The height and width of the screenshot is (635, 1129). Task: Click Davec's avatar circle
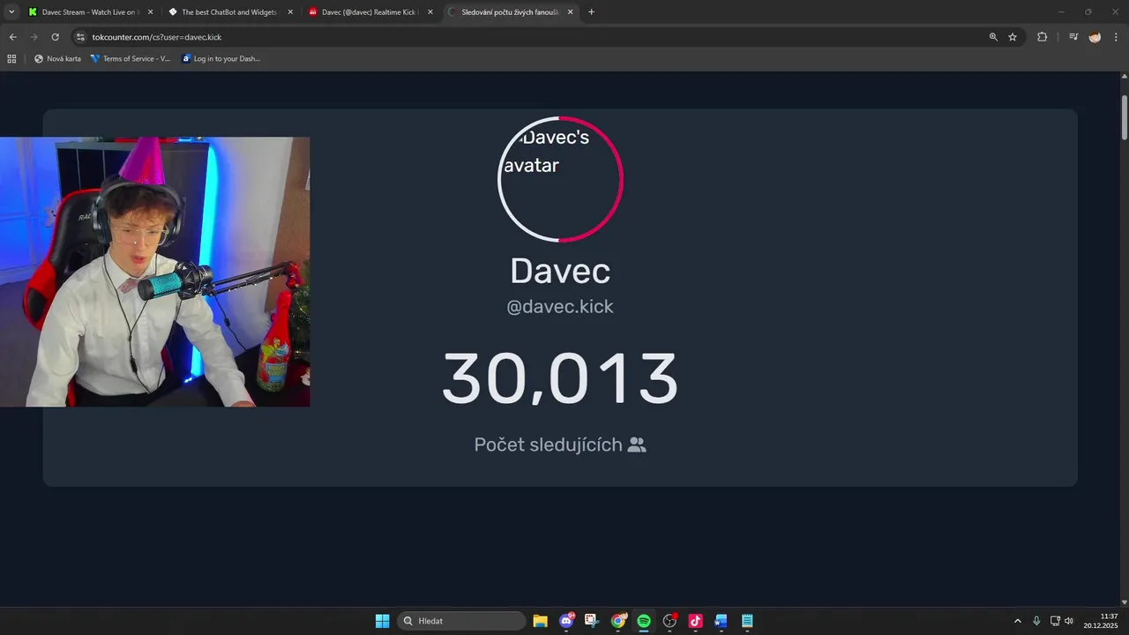pyautogui.click(x=560, y=179)
